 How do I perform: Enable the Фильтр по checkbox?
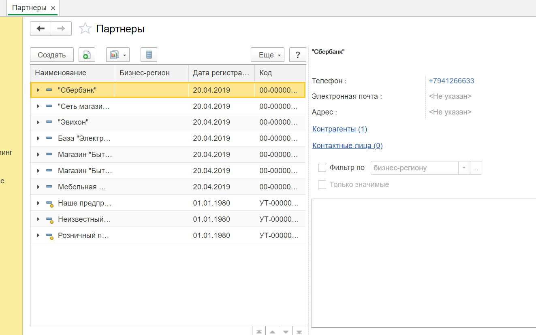[x=322, y=168]
